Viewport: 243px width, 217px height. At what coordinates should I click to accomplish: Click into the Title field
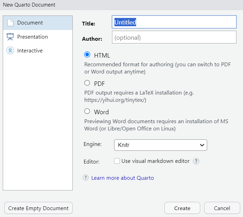pos(174,22)
